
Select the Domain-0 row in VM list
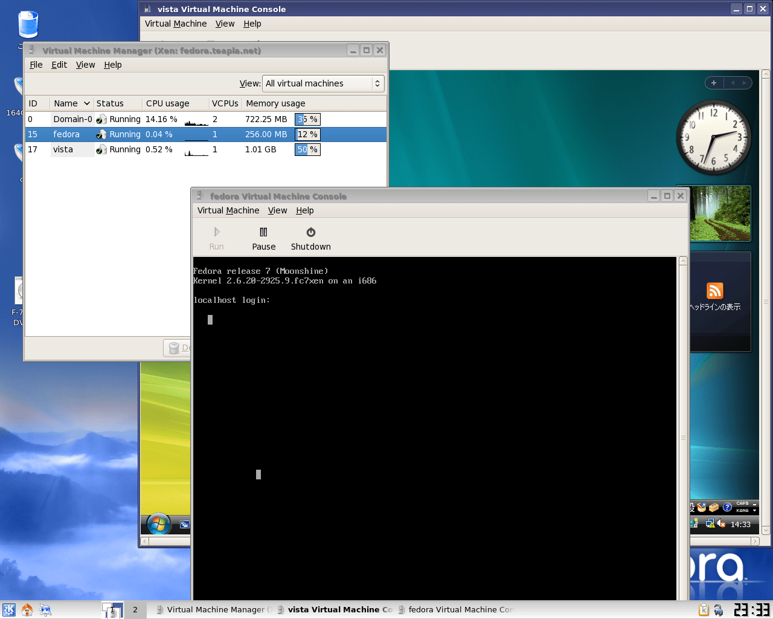(206, 119)
